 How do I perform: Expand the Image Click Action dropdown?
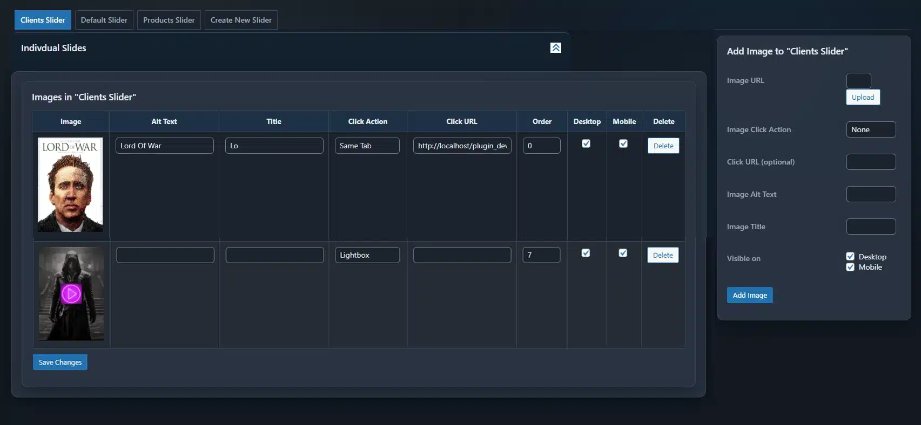pyautogui.click(x=870, y=129)
